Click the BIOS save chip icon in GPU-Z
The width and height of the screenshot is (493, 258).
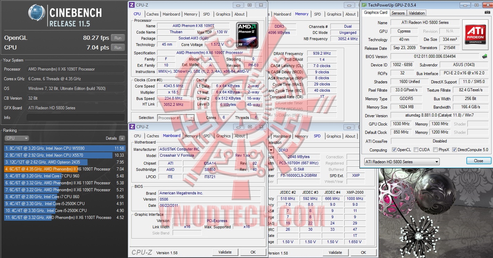(x=485, y=56)
